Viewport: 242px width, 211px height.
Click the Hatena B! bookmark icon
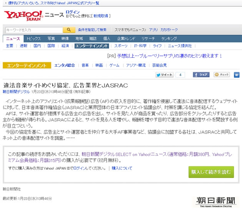(237, 75)
